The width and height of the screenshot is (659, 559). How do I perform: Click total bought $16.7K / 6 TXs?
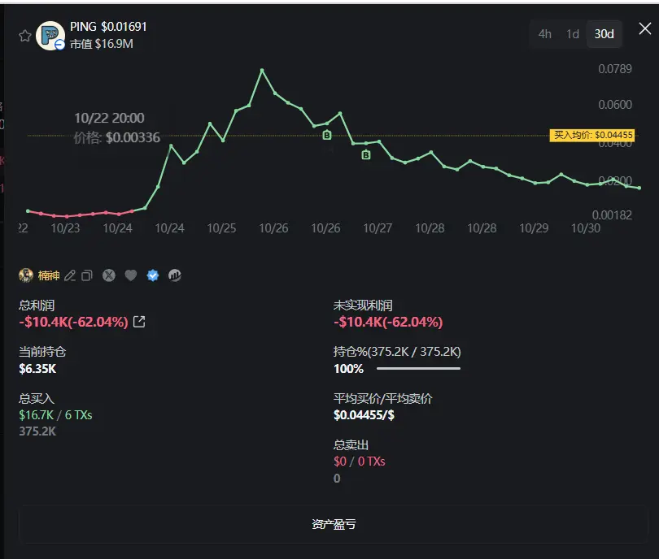(x=55, y=415)
